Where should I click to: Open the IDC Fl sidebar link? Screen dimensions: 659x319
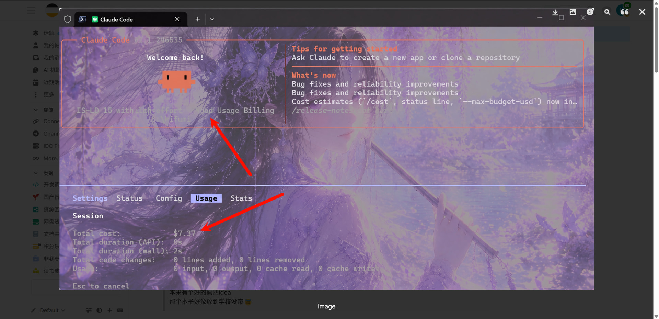click(x=45, y=146)
